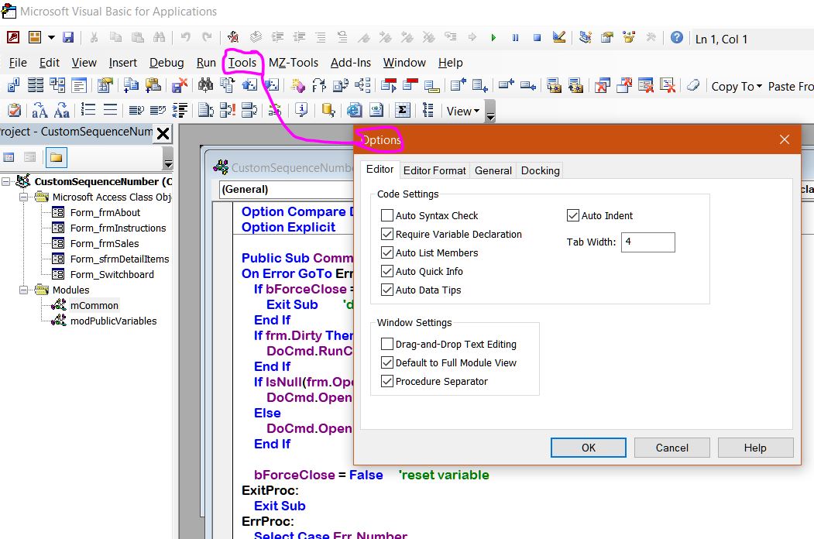The image size is (814, 539).
Task: Collapse the CustomSequenceNumber project node
Action: [x=6, y=182]
